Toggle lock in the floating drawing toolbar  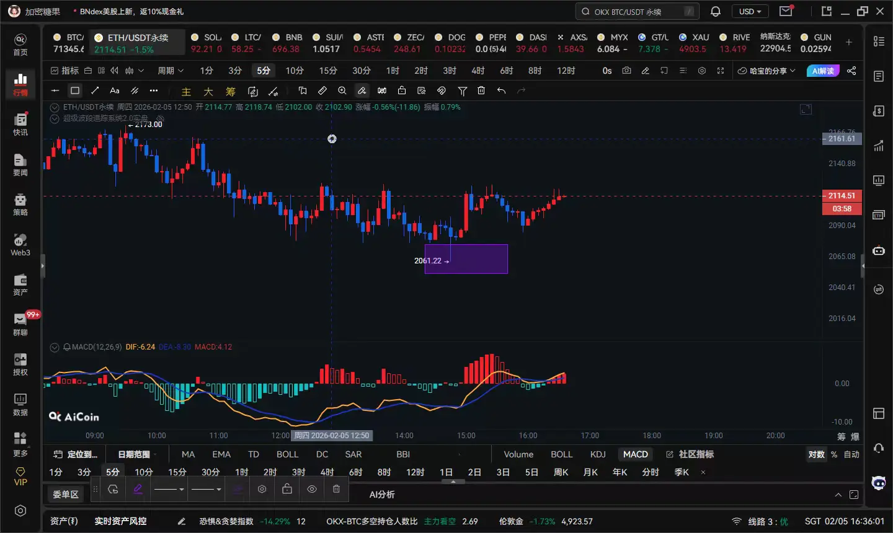click(x=287, y=489)
